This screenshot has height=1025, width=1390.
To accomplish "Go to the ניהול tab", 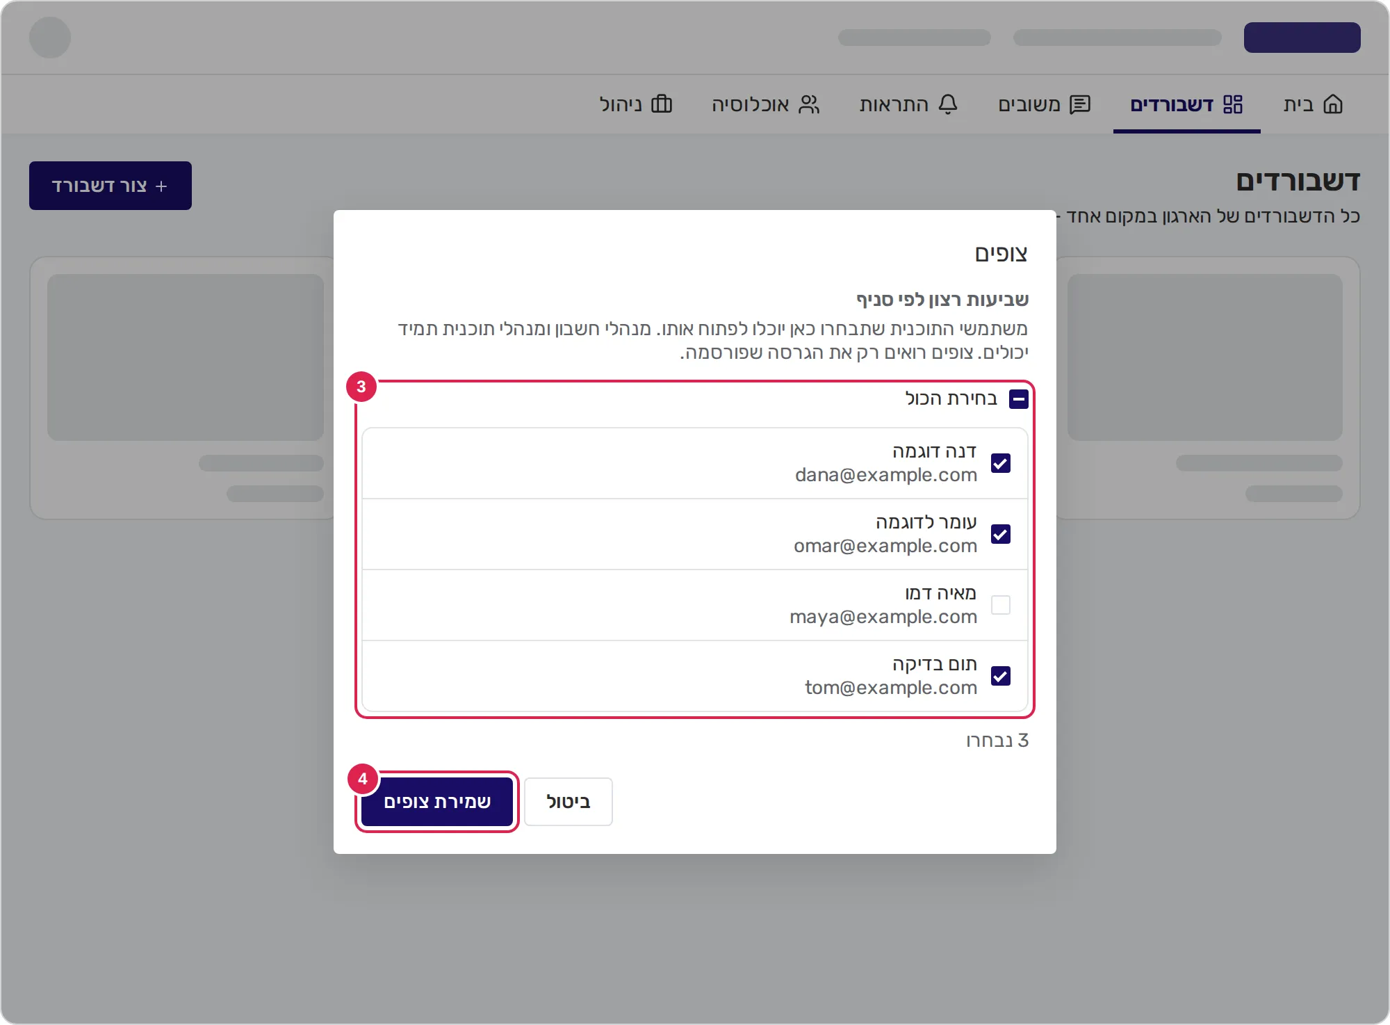I will pos(635,104).
